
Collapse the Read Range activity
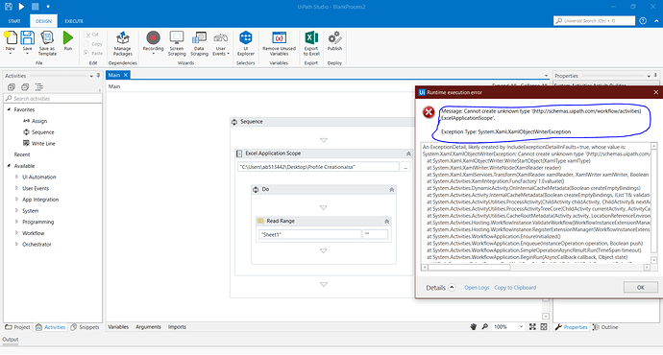click(x=386, y=222)
